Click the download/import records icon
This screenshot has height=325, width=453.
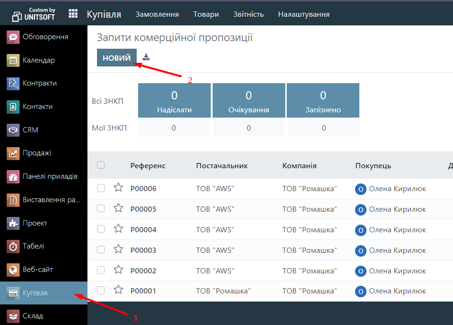point(146,57)
